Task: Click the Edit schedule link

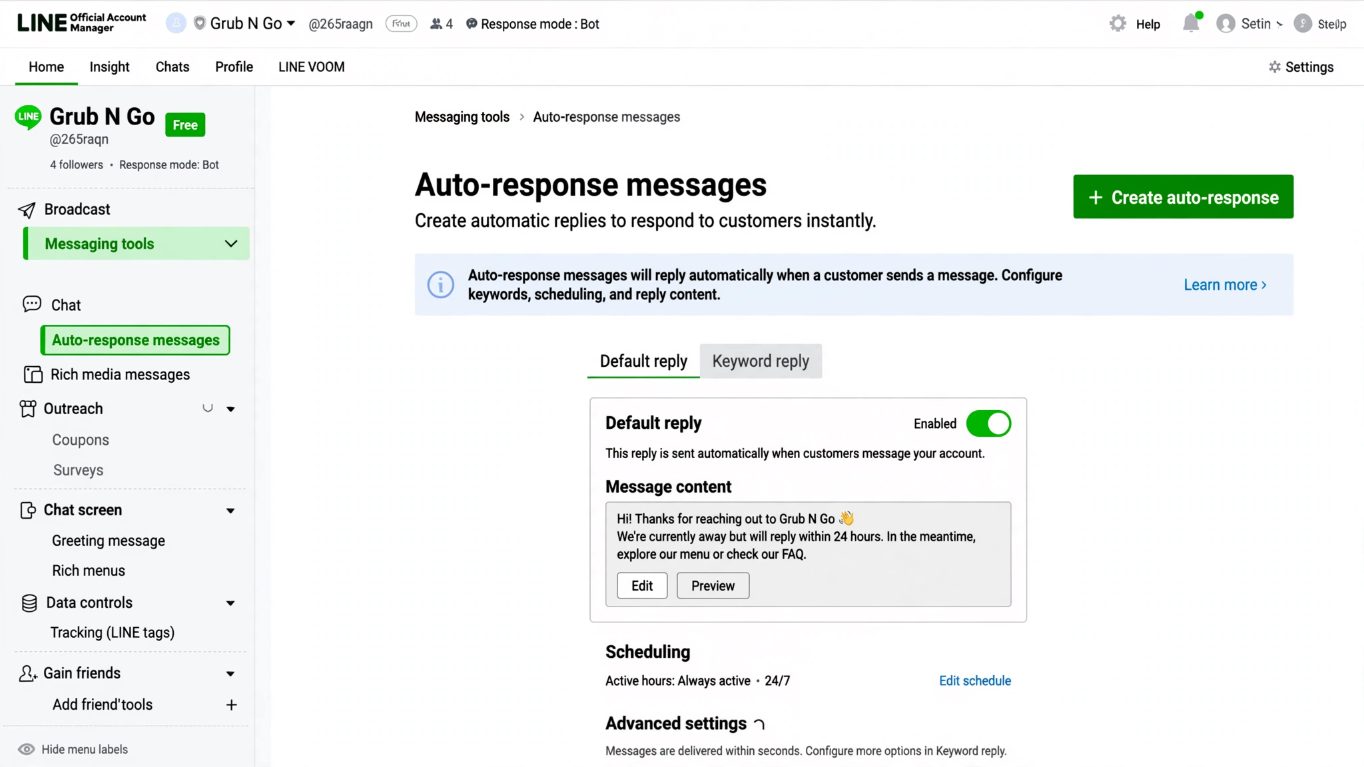Action: point(974,680)
